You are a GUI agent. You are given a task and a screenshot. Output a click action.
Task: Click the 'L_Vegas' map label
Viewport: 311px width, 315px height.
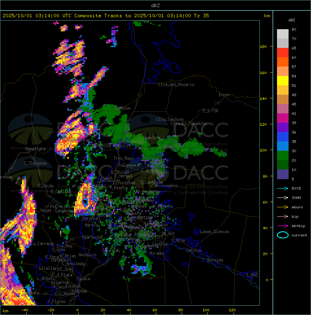point(43,210)
